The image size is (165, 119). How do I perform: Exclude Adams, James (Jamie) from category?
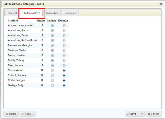point(64,25)
